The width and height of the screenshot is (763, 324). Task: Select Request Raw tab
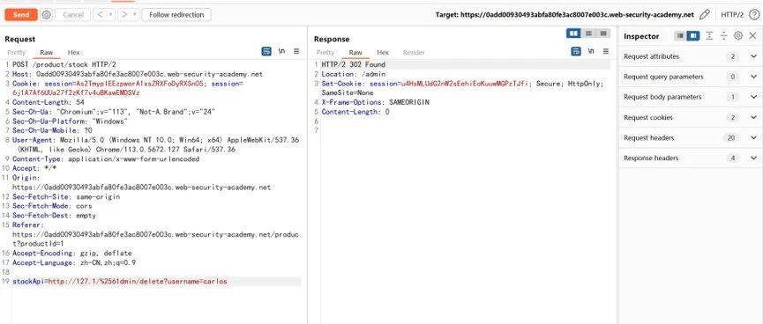[47, 53]
